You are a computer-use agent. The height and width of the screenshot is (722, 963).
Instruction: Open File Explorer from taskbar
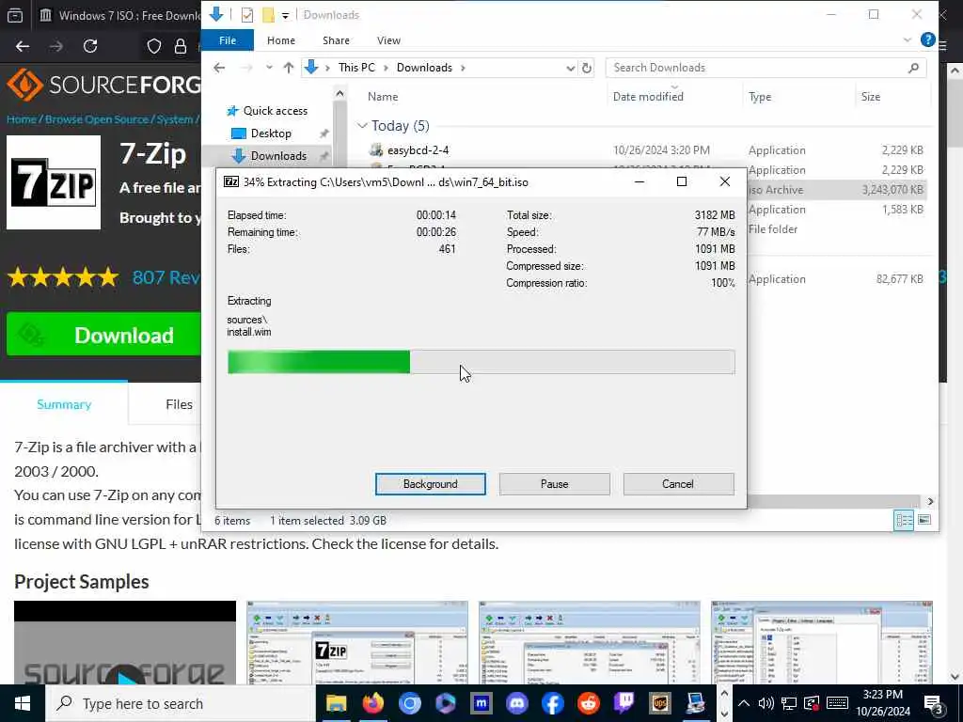tap(336, 703)
